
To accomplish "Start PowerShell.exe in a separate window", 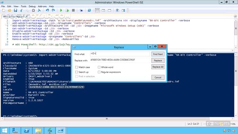I will pyautogui.click(x=89, y=10).
